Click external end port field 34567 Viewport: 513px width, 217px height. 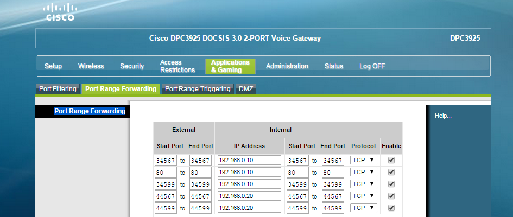(x=200, y=160)
